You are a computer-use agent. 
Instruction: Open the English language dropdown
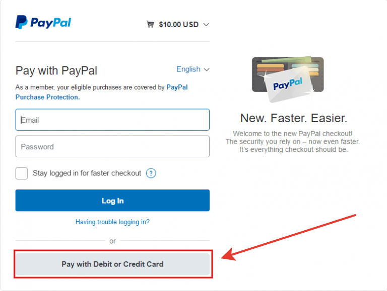[x=193, y=69]
